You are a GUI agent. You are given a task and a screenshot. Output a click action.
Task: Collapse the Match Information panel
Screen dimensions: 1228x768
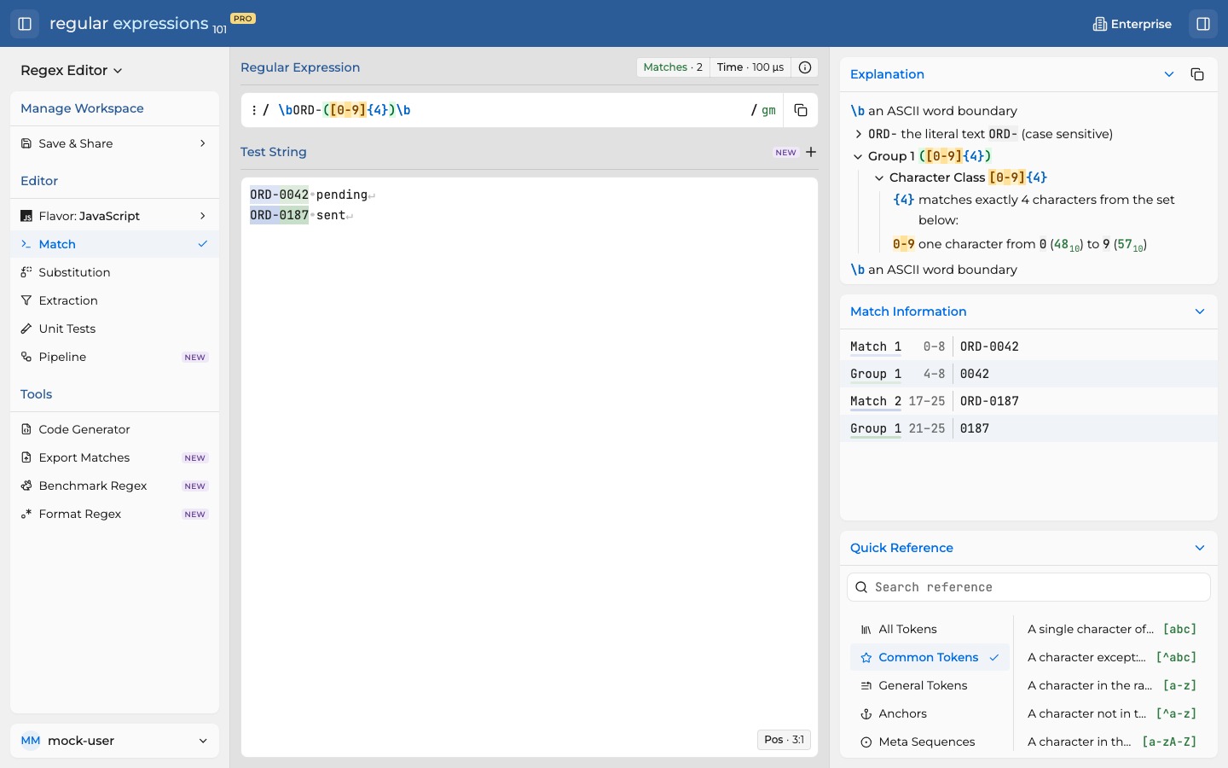point(1200,311)
